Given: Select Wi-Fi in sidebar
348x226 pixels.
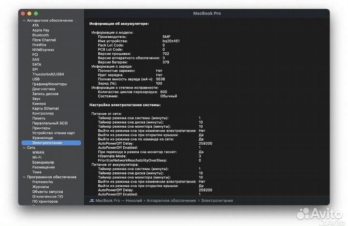Looking at the screenshot, I should pos(37,157).
